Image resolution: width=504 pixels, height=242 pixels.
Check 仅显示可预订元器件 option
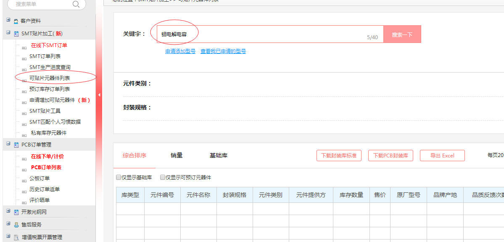(163, 178)
